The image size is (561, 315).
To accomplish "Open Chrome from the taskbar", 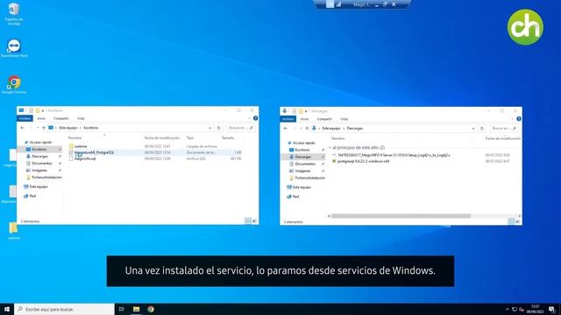I will tap(151, 309).
